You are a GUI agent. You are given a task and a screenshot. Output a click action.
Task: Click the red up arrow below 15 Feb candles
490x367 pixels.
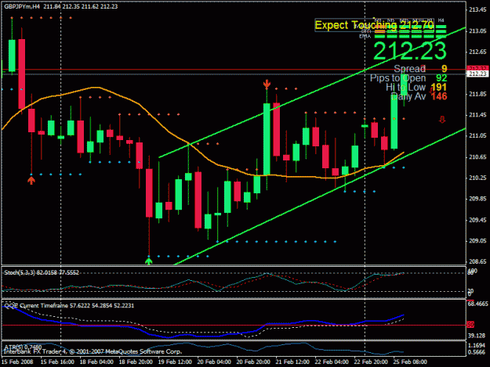tap(31, 180)
